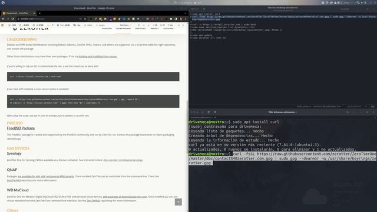Open ZeroTierNAS link under WD MyCloud

pos(93,200)
